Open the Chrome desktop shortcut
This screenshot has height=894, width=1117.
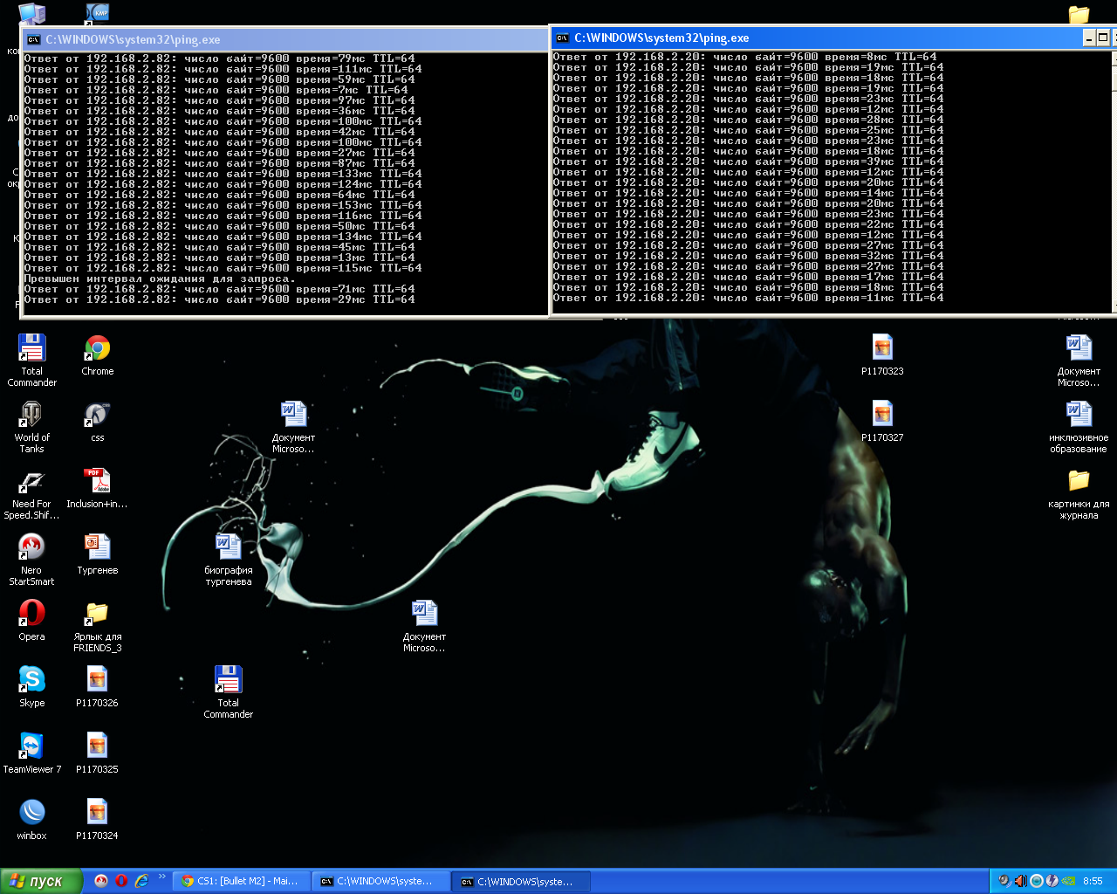[x=97, y=349]
